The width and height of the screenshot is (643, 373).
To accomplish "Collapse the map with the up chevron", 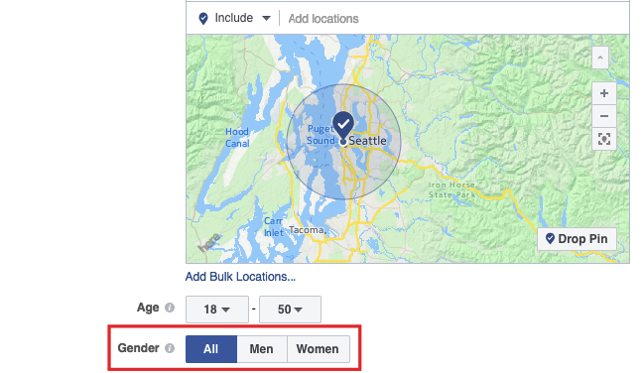I will pos(600,58).
